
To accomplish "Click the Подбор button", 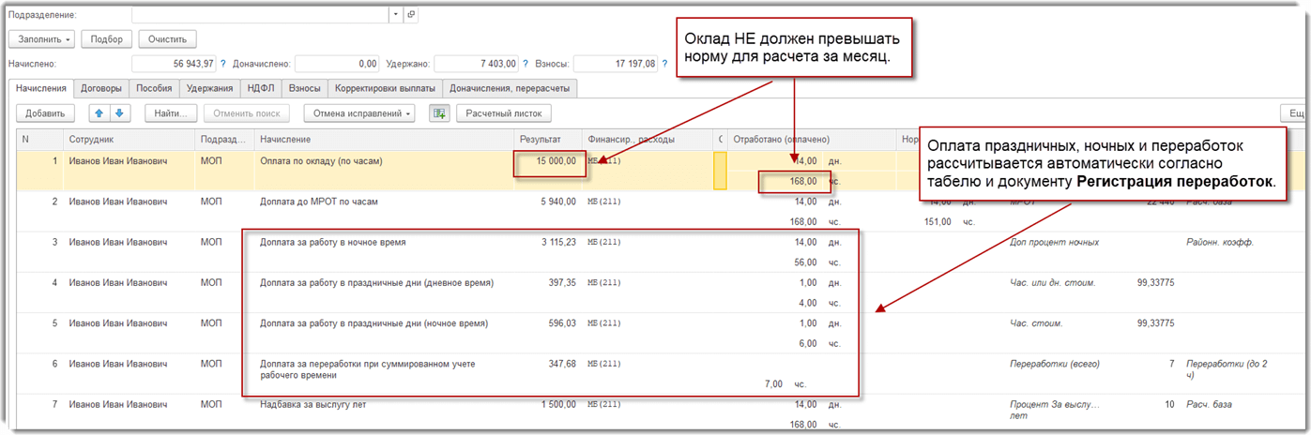I will click(x=106, y=39).
